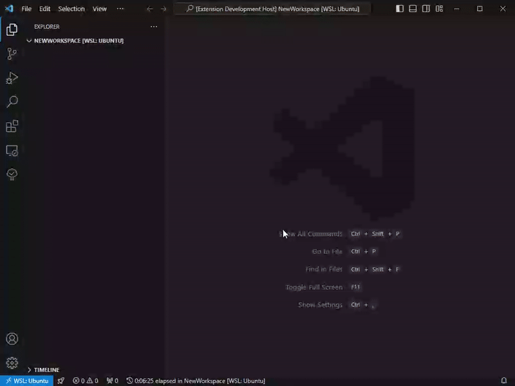Open the File menu
The image size is (515, 386).
26,9
